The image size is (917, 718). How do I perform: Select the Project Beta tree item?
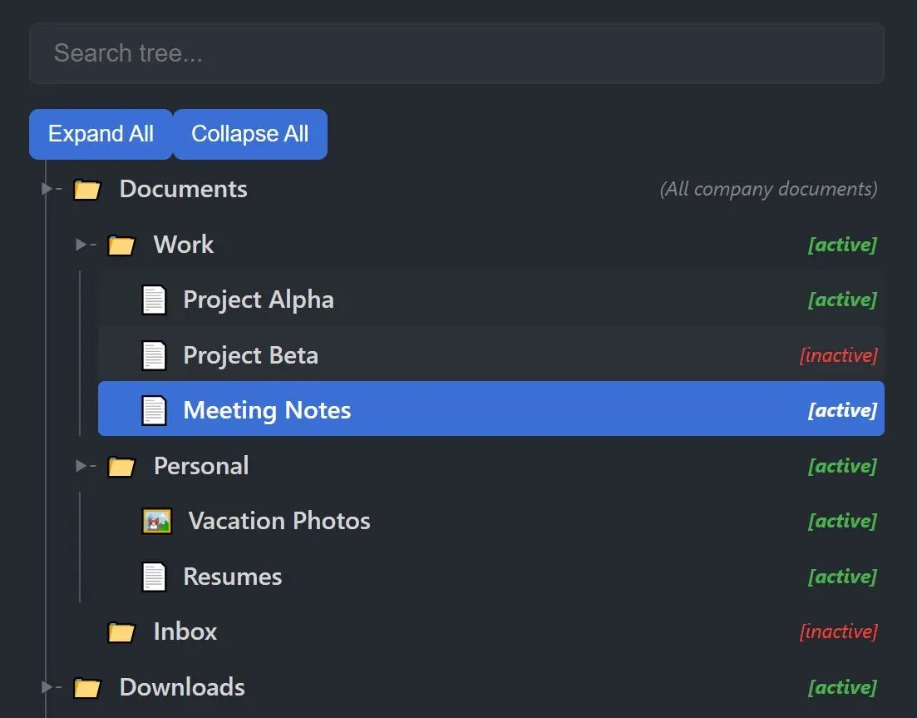pos(250,356)
